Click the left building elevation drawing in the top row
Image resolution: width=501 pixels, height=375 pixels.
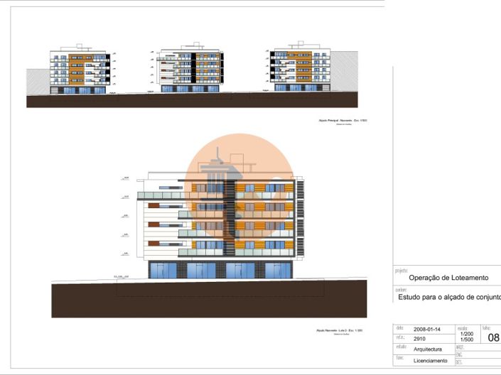tap(80, 70)
